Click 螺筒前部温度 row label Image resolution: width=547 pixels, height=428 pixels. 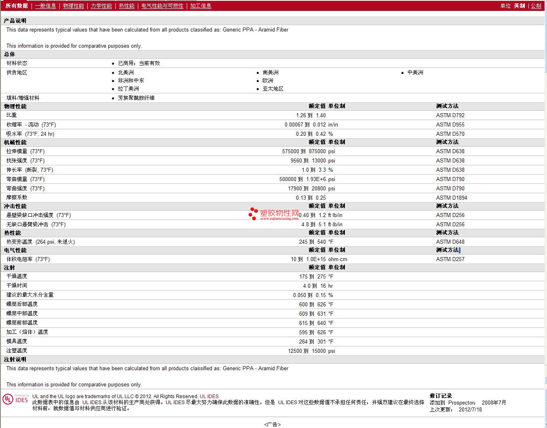pyautogui.click(x=22, y=323)
